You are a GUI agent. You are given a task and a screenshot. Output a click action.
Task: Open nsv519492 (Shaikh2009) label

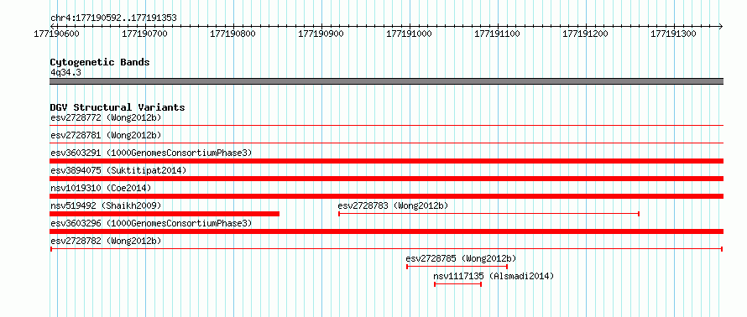tap(107, 205)
